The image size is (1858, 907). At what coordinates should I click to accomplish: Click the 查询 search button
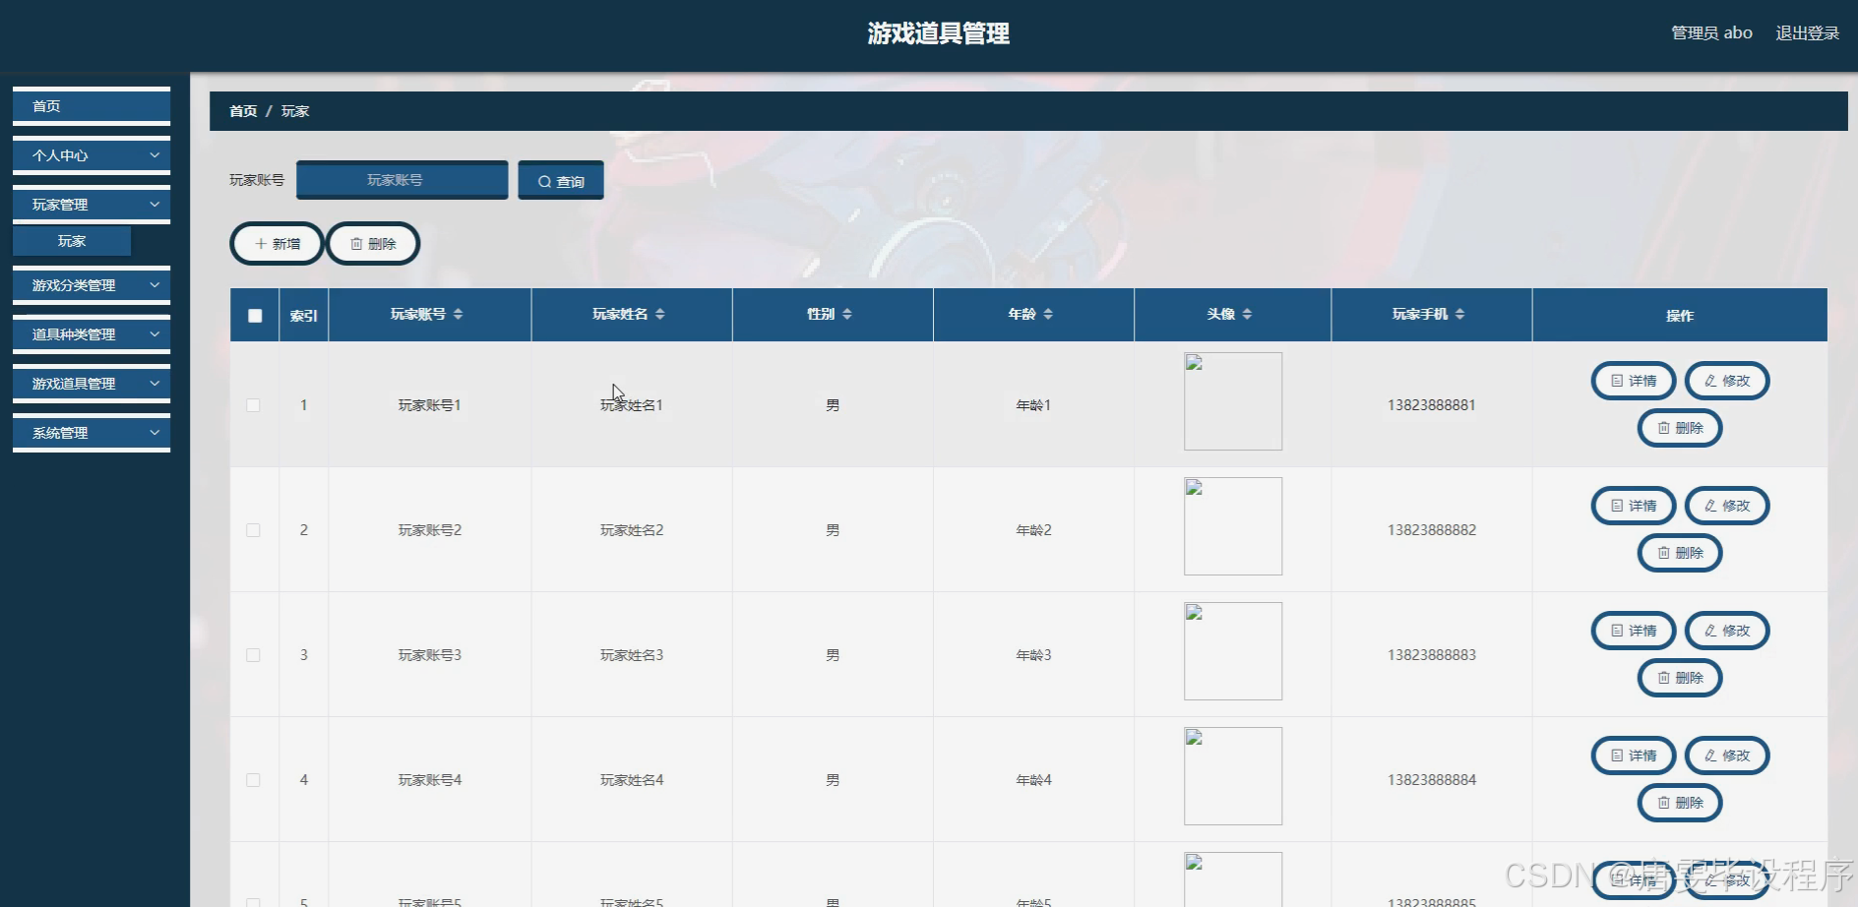[x=561, y=181]
